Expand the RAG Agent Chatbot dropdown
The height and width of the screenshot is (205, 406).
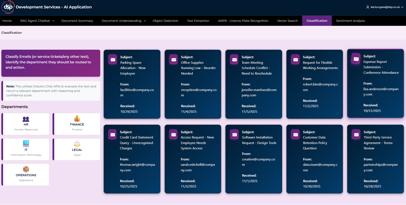click(x=37, y=20)
